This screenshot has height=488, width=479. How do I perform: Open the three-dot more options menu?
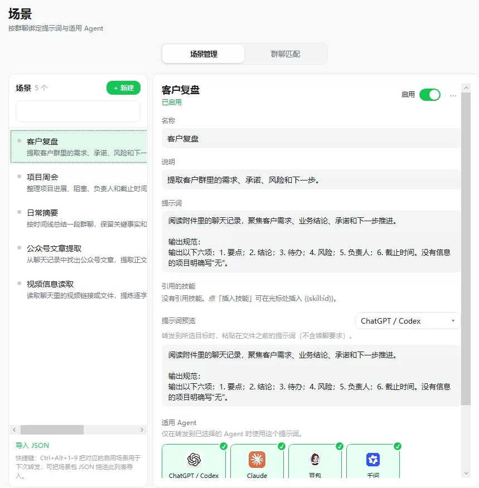click(x=453, y=96)
